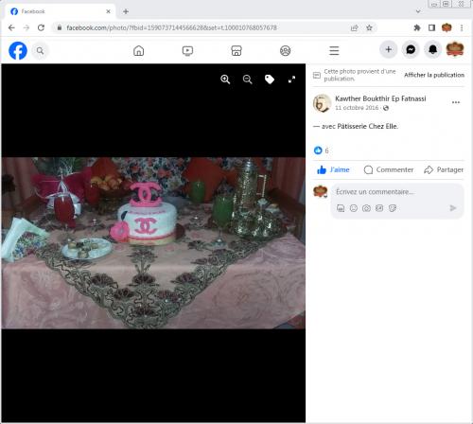Image resolution: width=473 pixels, height=424 pixels.
Task: Click the Facebook logo
Action: coord(18,50)
